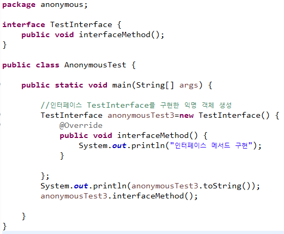Click the variable 'anonymousTest3' in the assignment line

(x=141, y=116)
